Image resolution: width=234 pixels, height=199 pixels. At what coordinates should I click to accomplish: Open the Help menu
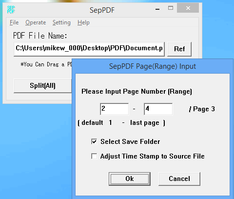(x=83, y=22)
